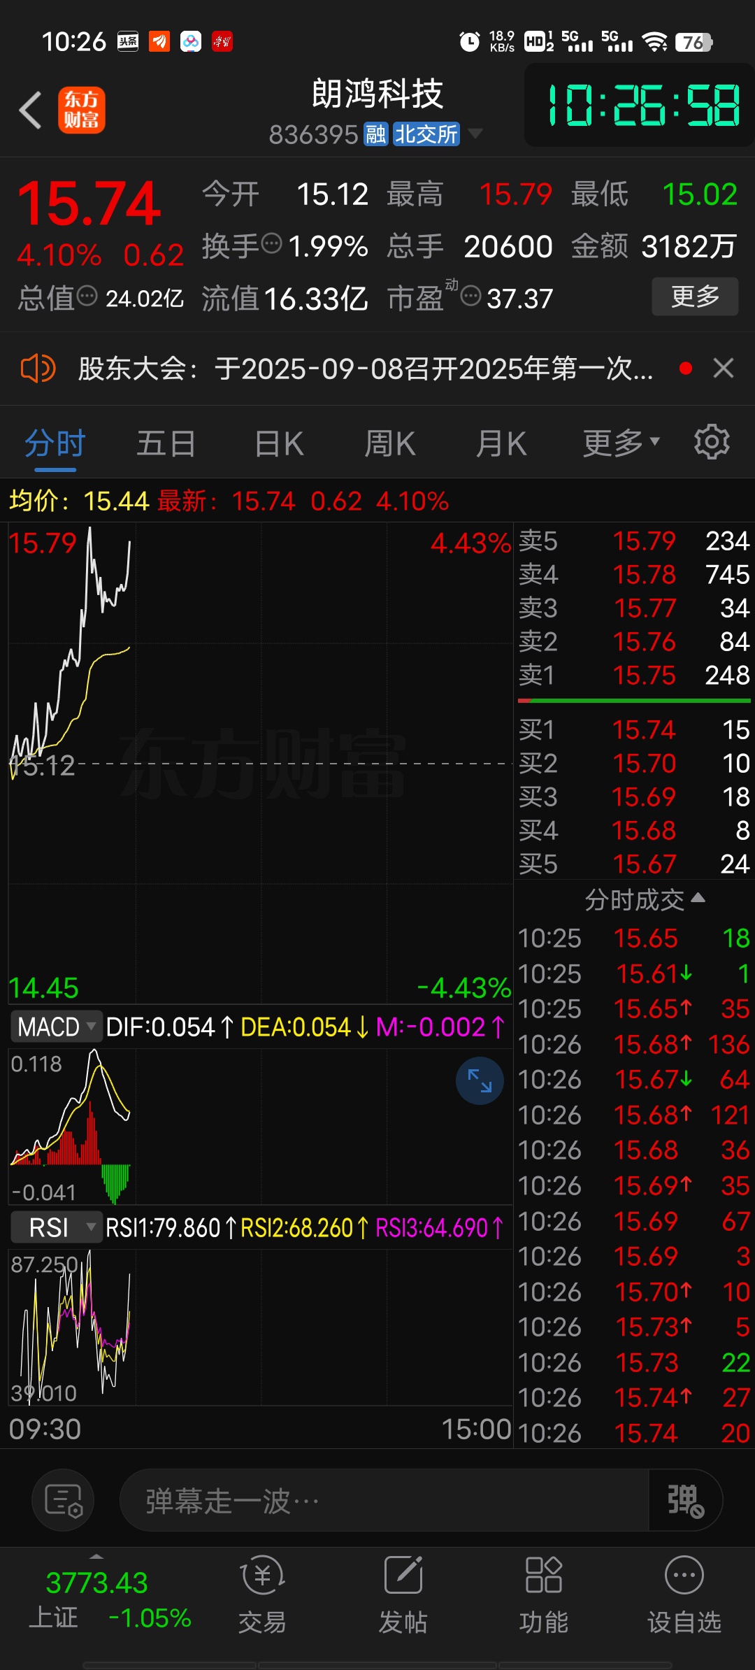
Task: Tap the Wi-Fi status icon
Action: (655, 42)
